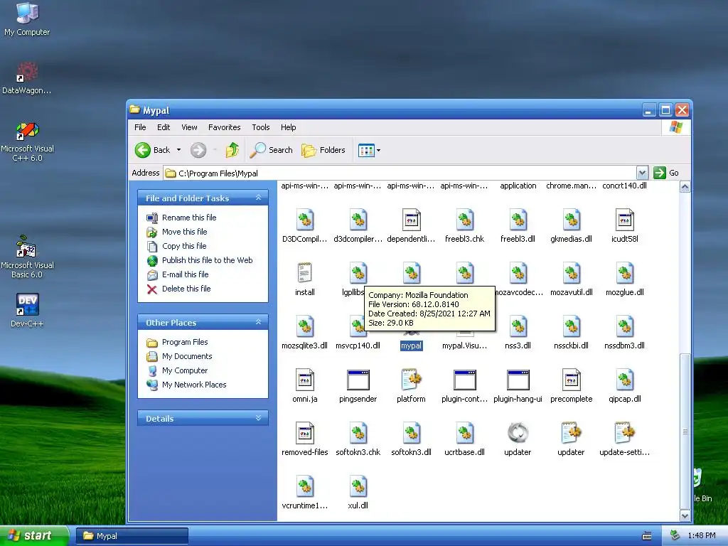The image size is (728, 546).
Task: Collapse the File and Folder Tasks panel
Action: 258,198
